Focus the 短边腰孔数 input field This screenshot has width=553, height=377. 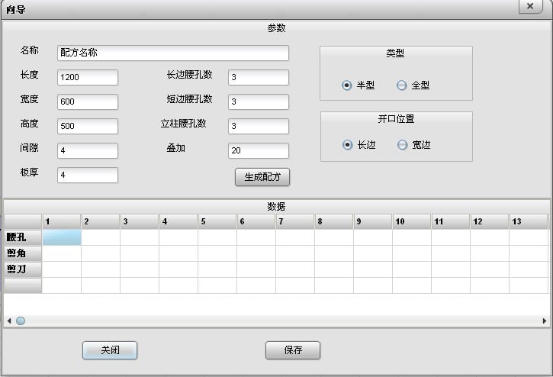tap(259, 101)
